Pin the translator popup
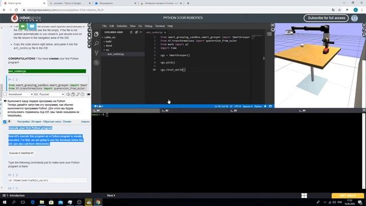Screen dimensions: 366x206 click(x=89, y=94)
